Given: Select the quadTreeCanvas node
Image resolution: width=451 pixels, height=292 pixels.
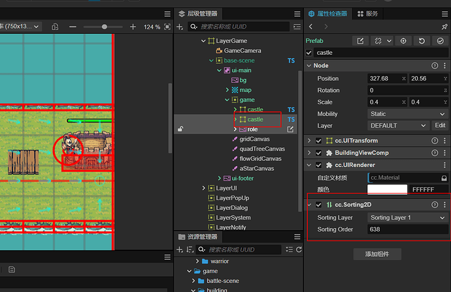Looking at the screenshot, I should coord(262,149).
